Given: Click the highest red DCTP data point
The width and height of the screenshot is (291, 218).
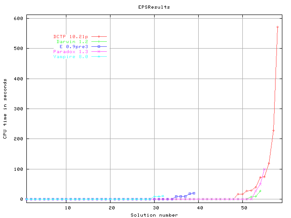Looking at the screenshot, I should (278, 27).
